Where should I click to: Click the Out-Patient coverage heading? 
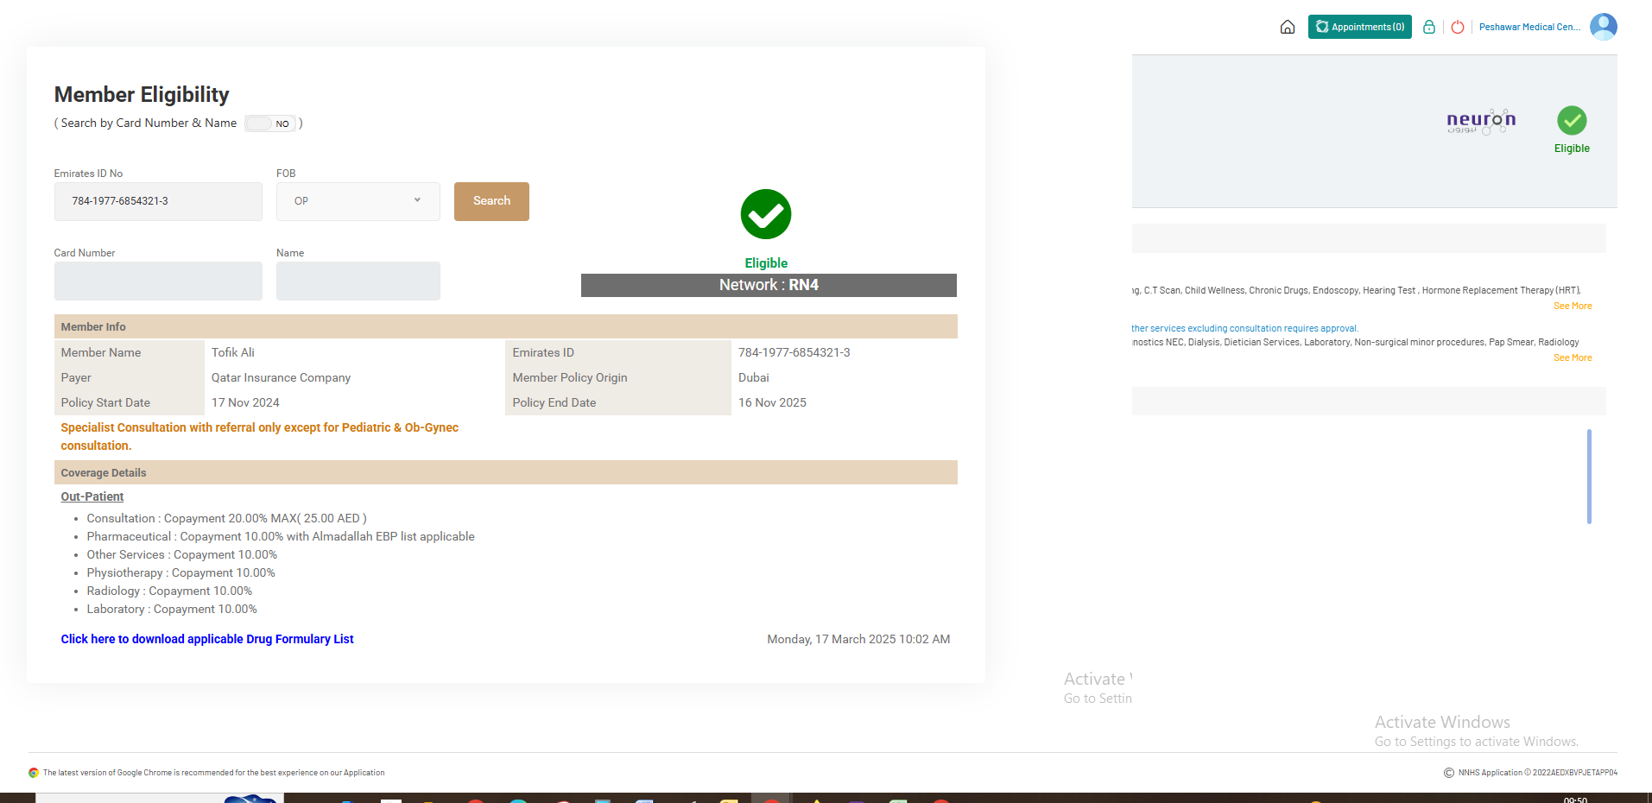[x=92, y=496]
